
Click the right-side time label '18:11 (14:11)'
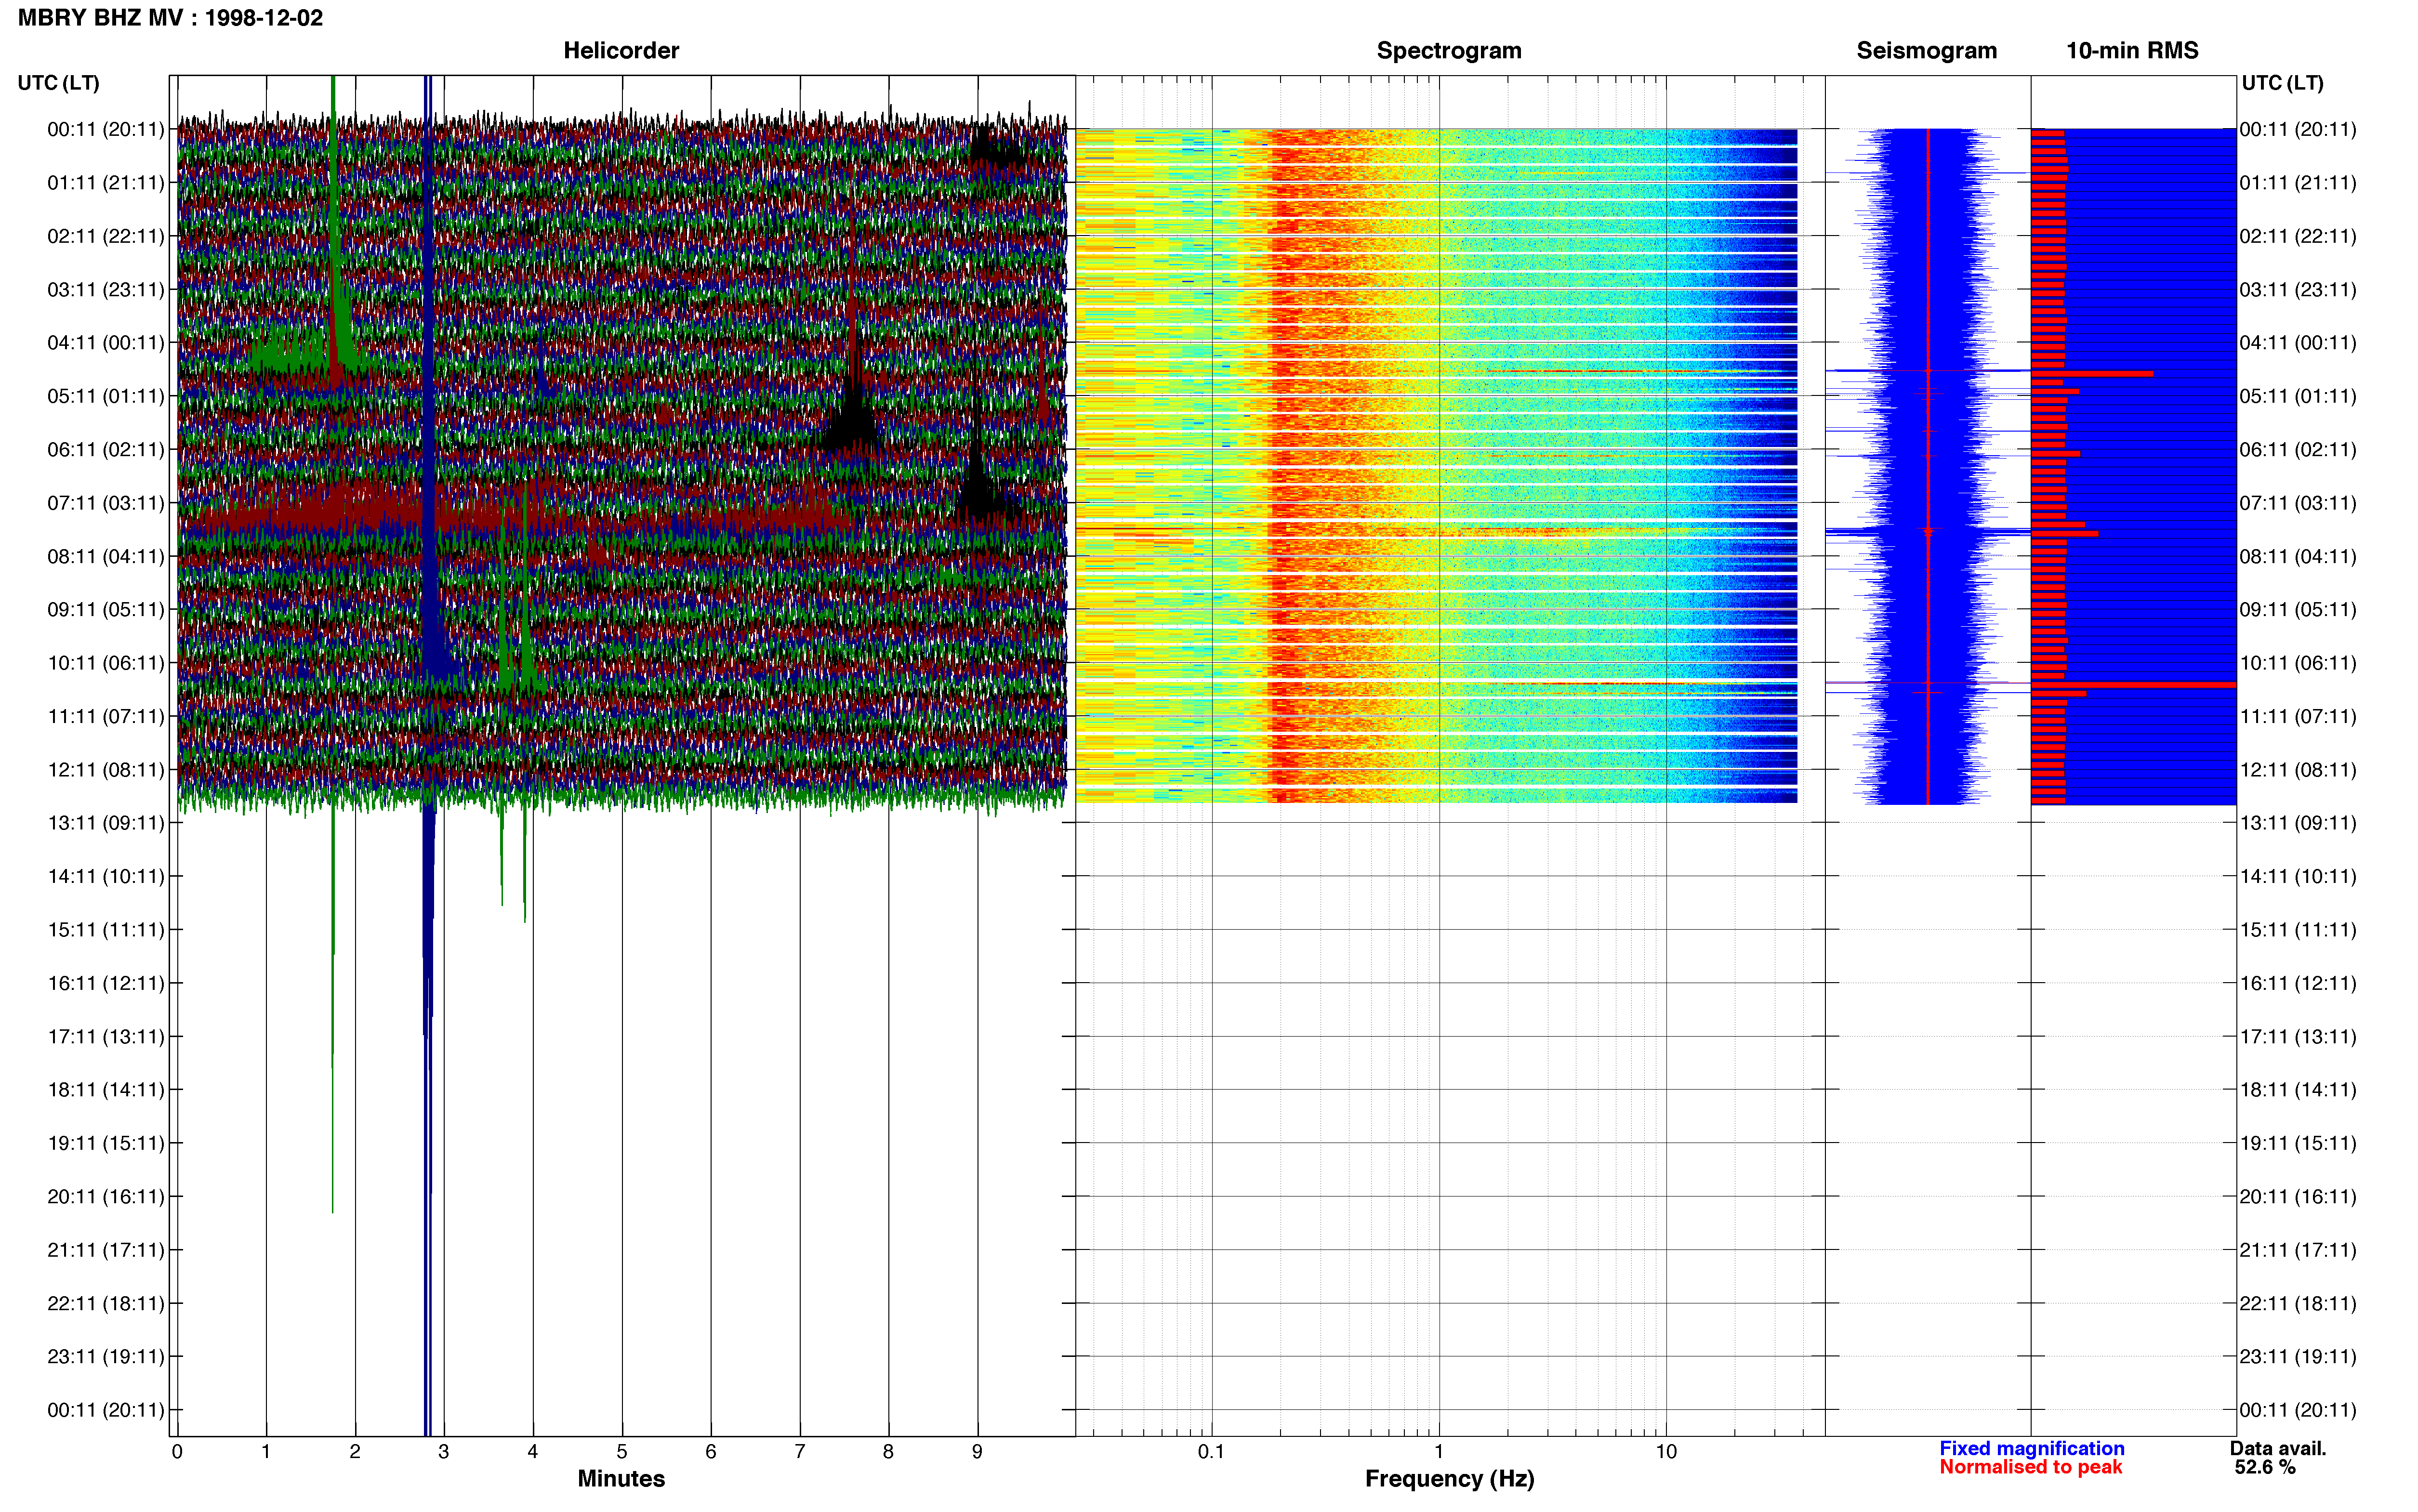2298,1090
